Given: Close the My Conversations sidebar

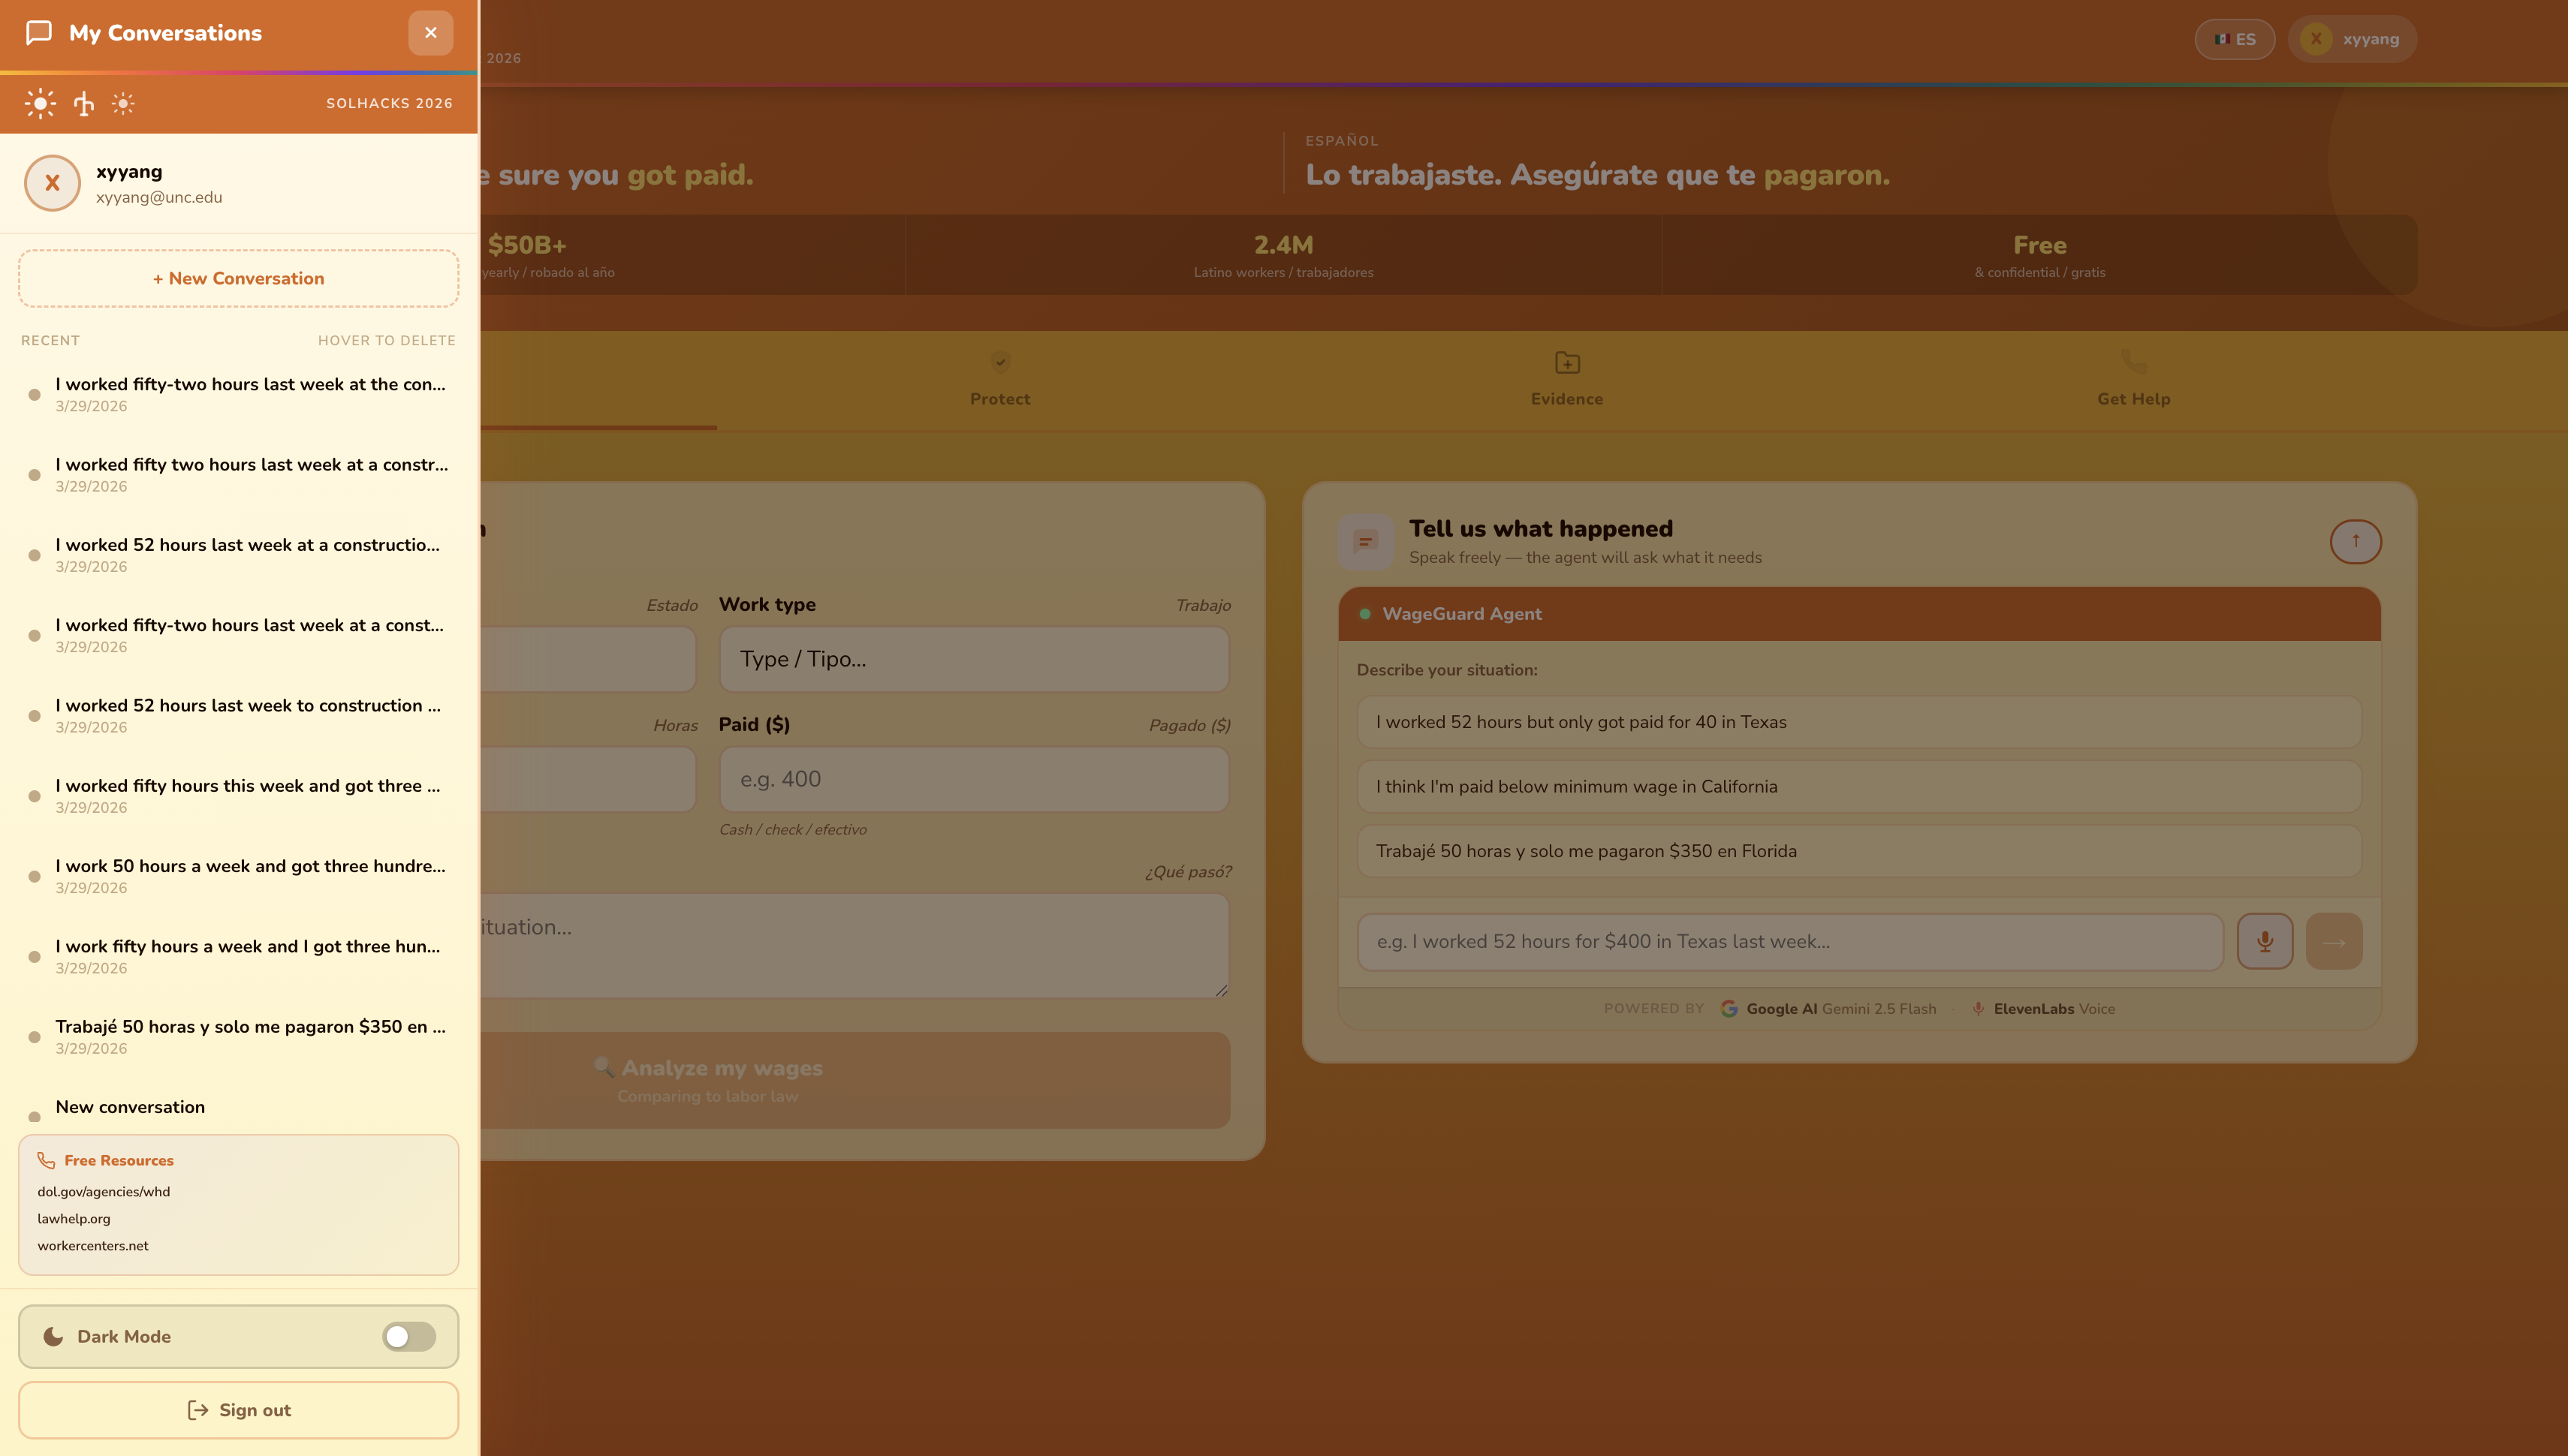Looking at the screenshot, I should pyautogui.click(x=430, y=33).
